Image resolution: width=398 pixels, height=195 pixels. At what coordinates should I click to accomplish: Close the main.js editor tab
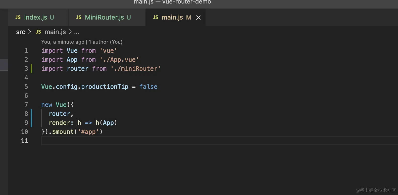198,18
